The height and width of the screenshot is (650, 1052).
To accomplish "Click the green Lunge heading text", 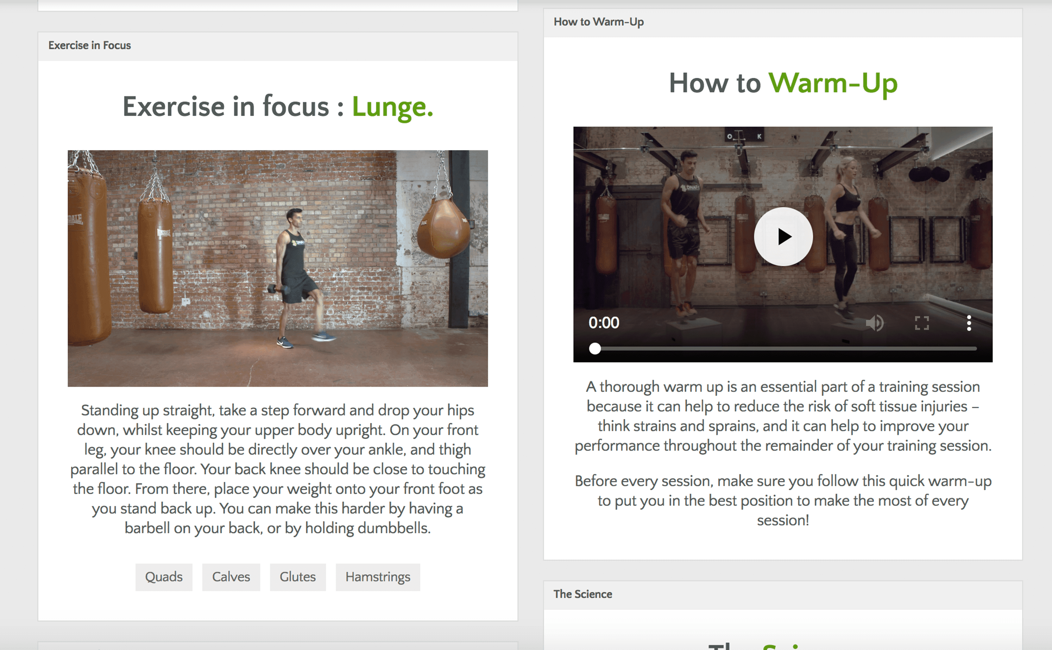I will click(392, 107).
